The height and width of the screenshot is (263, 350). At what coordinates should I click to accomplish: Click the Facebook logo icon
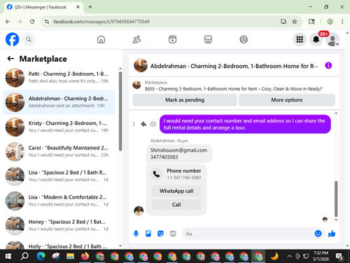click(x=12, y=39)
